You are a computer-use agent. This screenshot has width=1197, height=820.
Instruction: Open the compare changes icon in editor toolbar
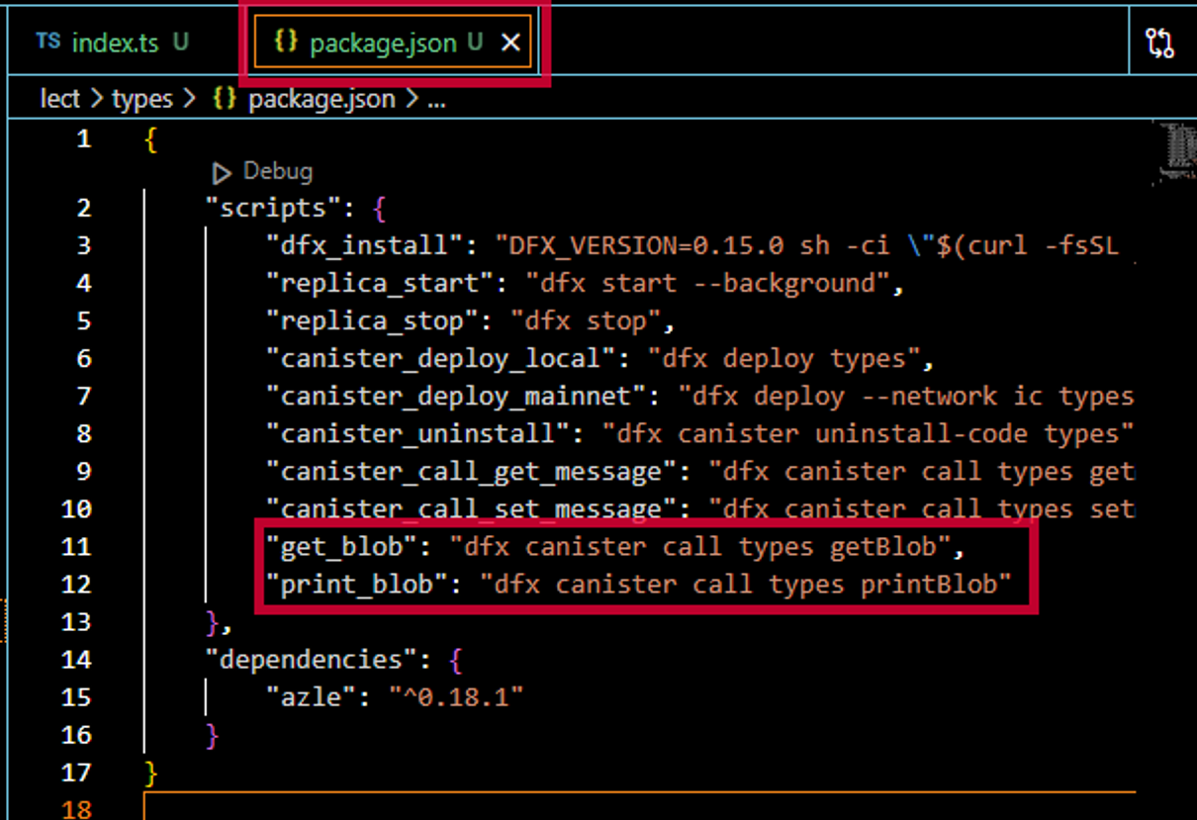1160,43
